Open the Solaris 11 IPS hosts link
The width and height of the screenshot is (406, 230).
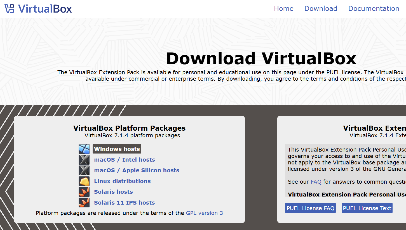pyautogui.click(x=124, y=203)
